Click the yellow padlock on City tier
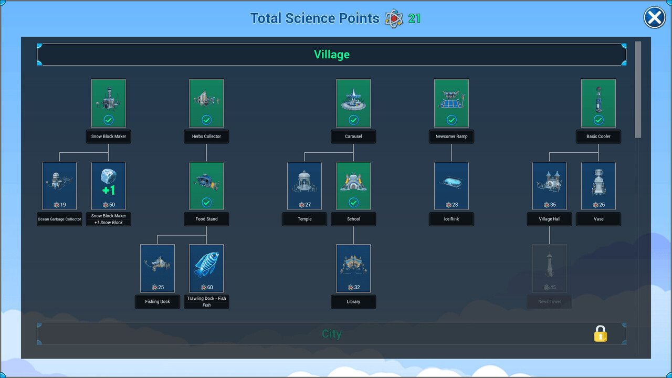 pos(600,334)
